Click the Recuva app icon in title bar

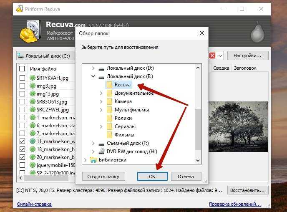pos(20,9)
